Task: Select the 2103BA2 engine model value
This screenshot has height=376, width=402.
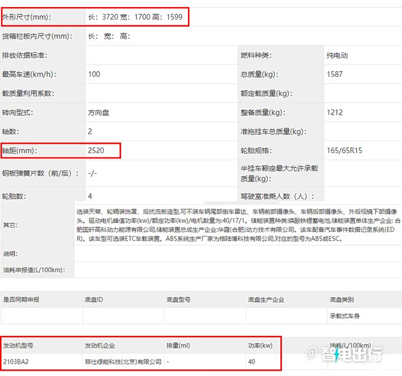Action: click(x=17, y=361)
